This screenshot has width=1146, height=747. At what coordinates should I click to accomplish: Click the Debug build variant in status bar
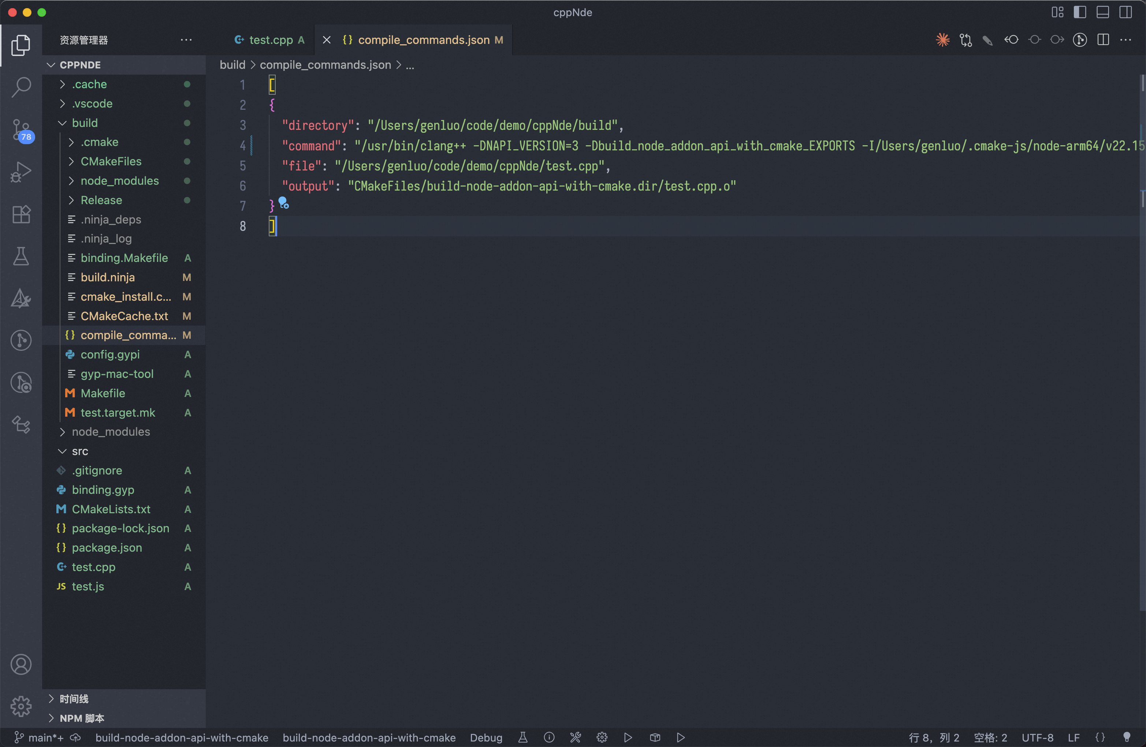point(486,737)
